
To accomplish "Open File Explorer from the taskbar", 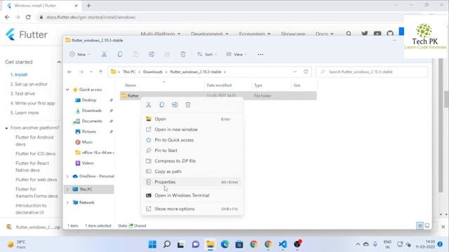I will coord(210,244).
